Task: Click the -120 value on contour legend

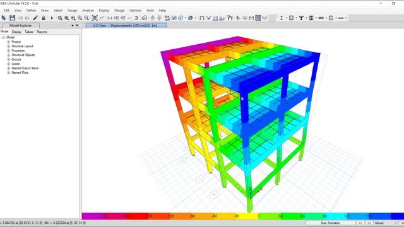Action: tap(170, 216)
